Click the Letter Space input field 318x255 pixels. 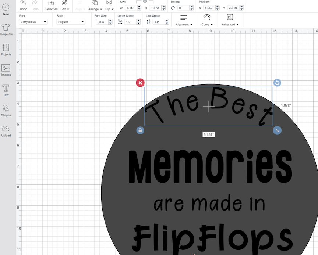(x=130, y=22)
